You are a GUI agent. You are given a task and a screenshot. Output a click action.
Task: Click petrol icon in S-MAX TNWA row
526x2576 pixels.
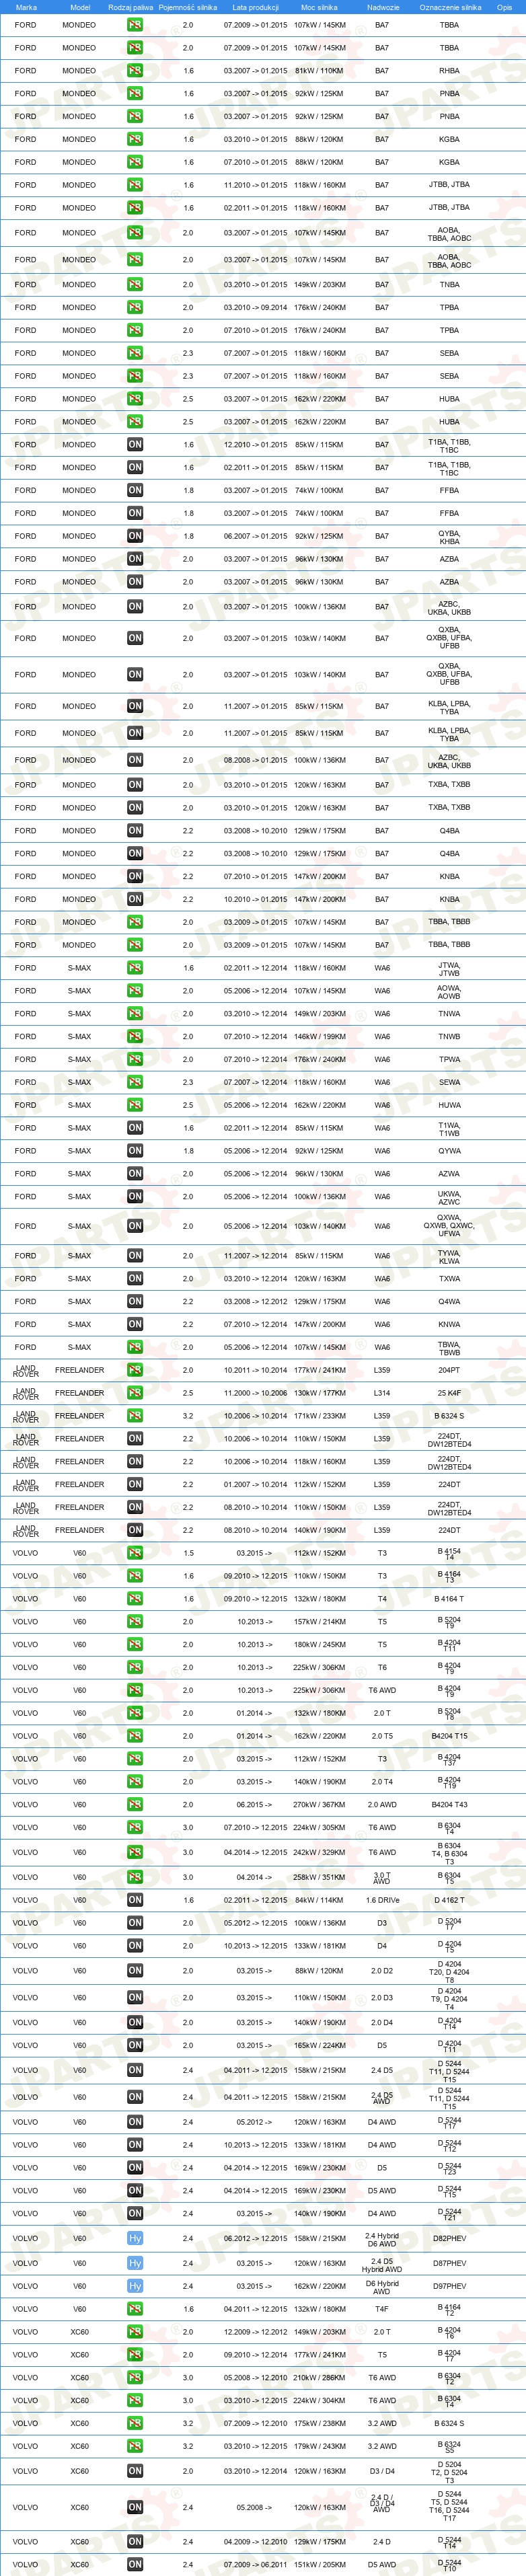point(135,1014)
